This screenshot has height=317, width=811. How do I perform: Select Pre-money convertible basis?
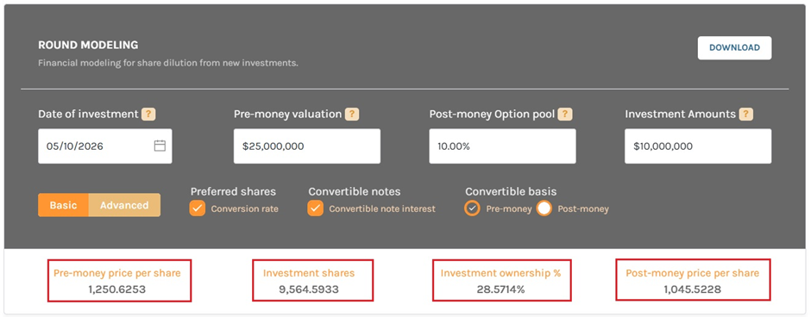(472, 208)
